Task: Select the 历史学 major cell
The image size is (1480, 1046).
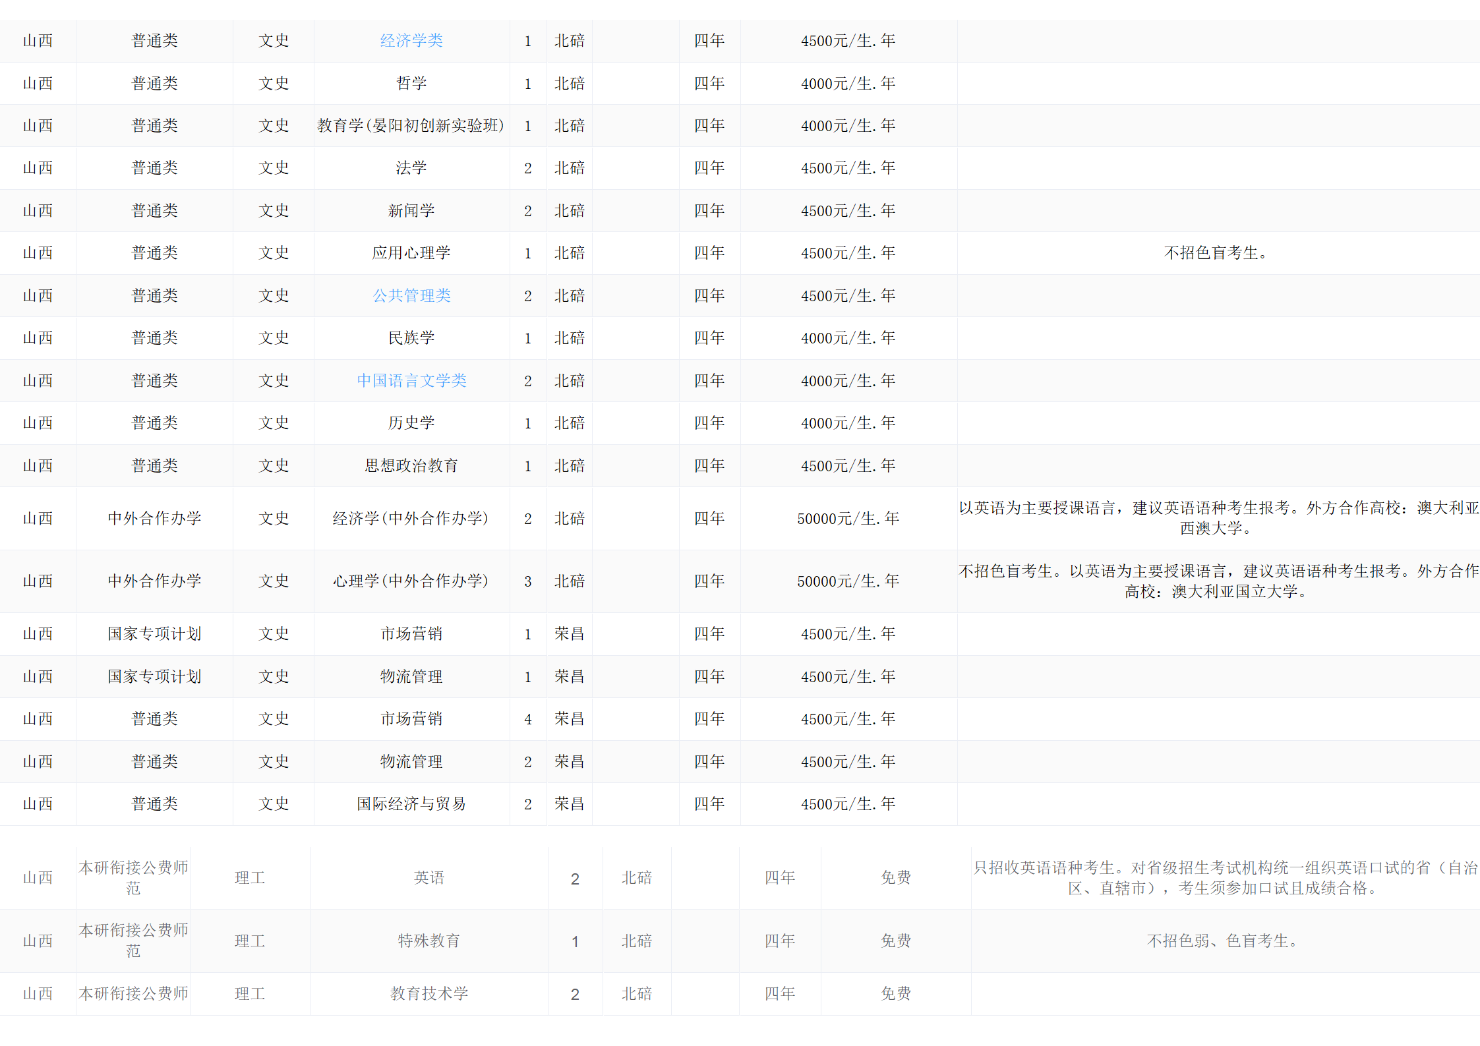Action: tap(411, 423)
